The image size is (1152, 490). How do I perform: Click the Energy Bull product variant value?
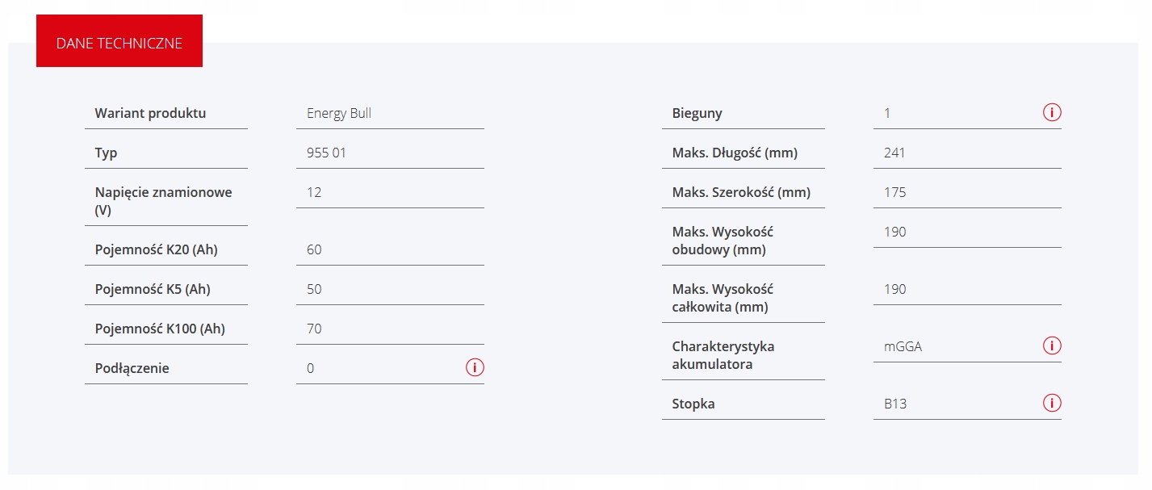coord(339,113)
